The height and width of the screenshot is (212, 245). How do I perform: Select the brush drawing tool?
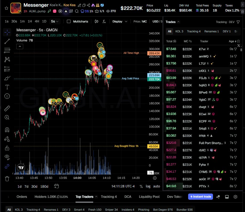[x=7, y=78]
